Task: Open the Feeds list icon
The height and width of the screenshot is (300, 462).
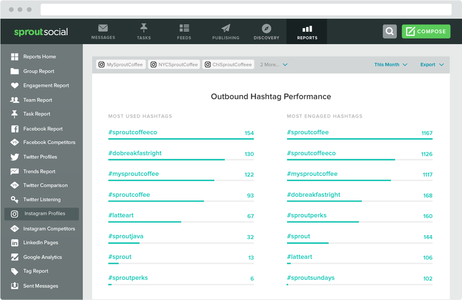Action: (x=184, y=28)
